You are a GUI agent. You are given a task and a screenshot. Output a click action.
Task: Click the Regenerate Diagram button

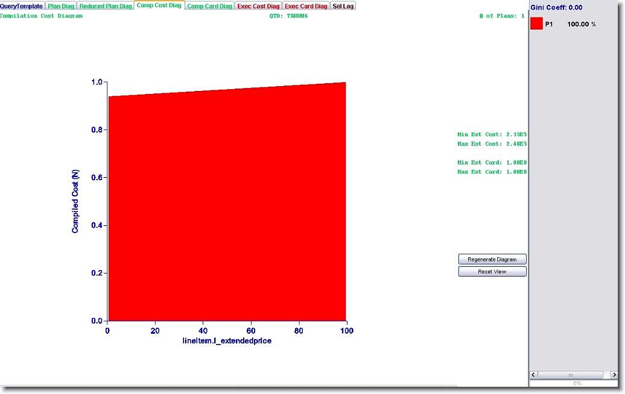(x=492, y=259)
